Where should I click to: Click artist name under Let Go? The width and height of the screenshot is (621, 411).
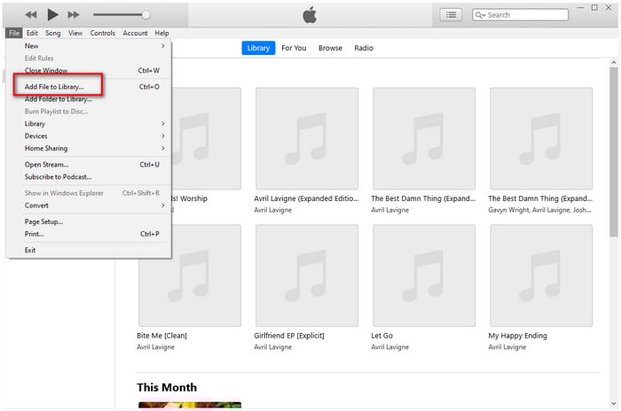(x=389, y=347)
